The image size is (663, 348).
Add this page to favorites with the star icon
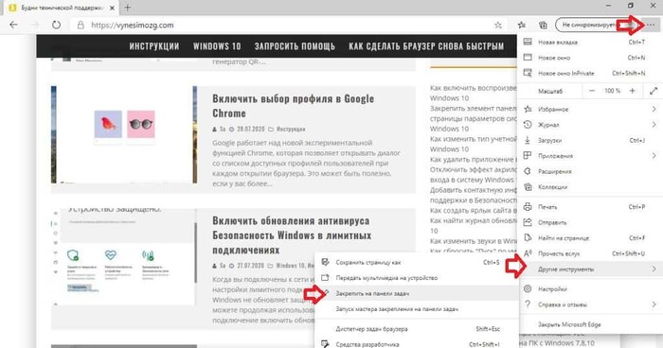(498, 26)
